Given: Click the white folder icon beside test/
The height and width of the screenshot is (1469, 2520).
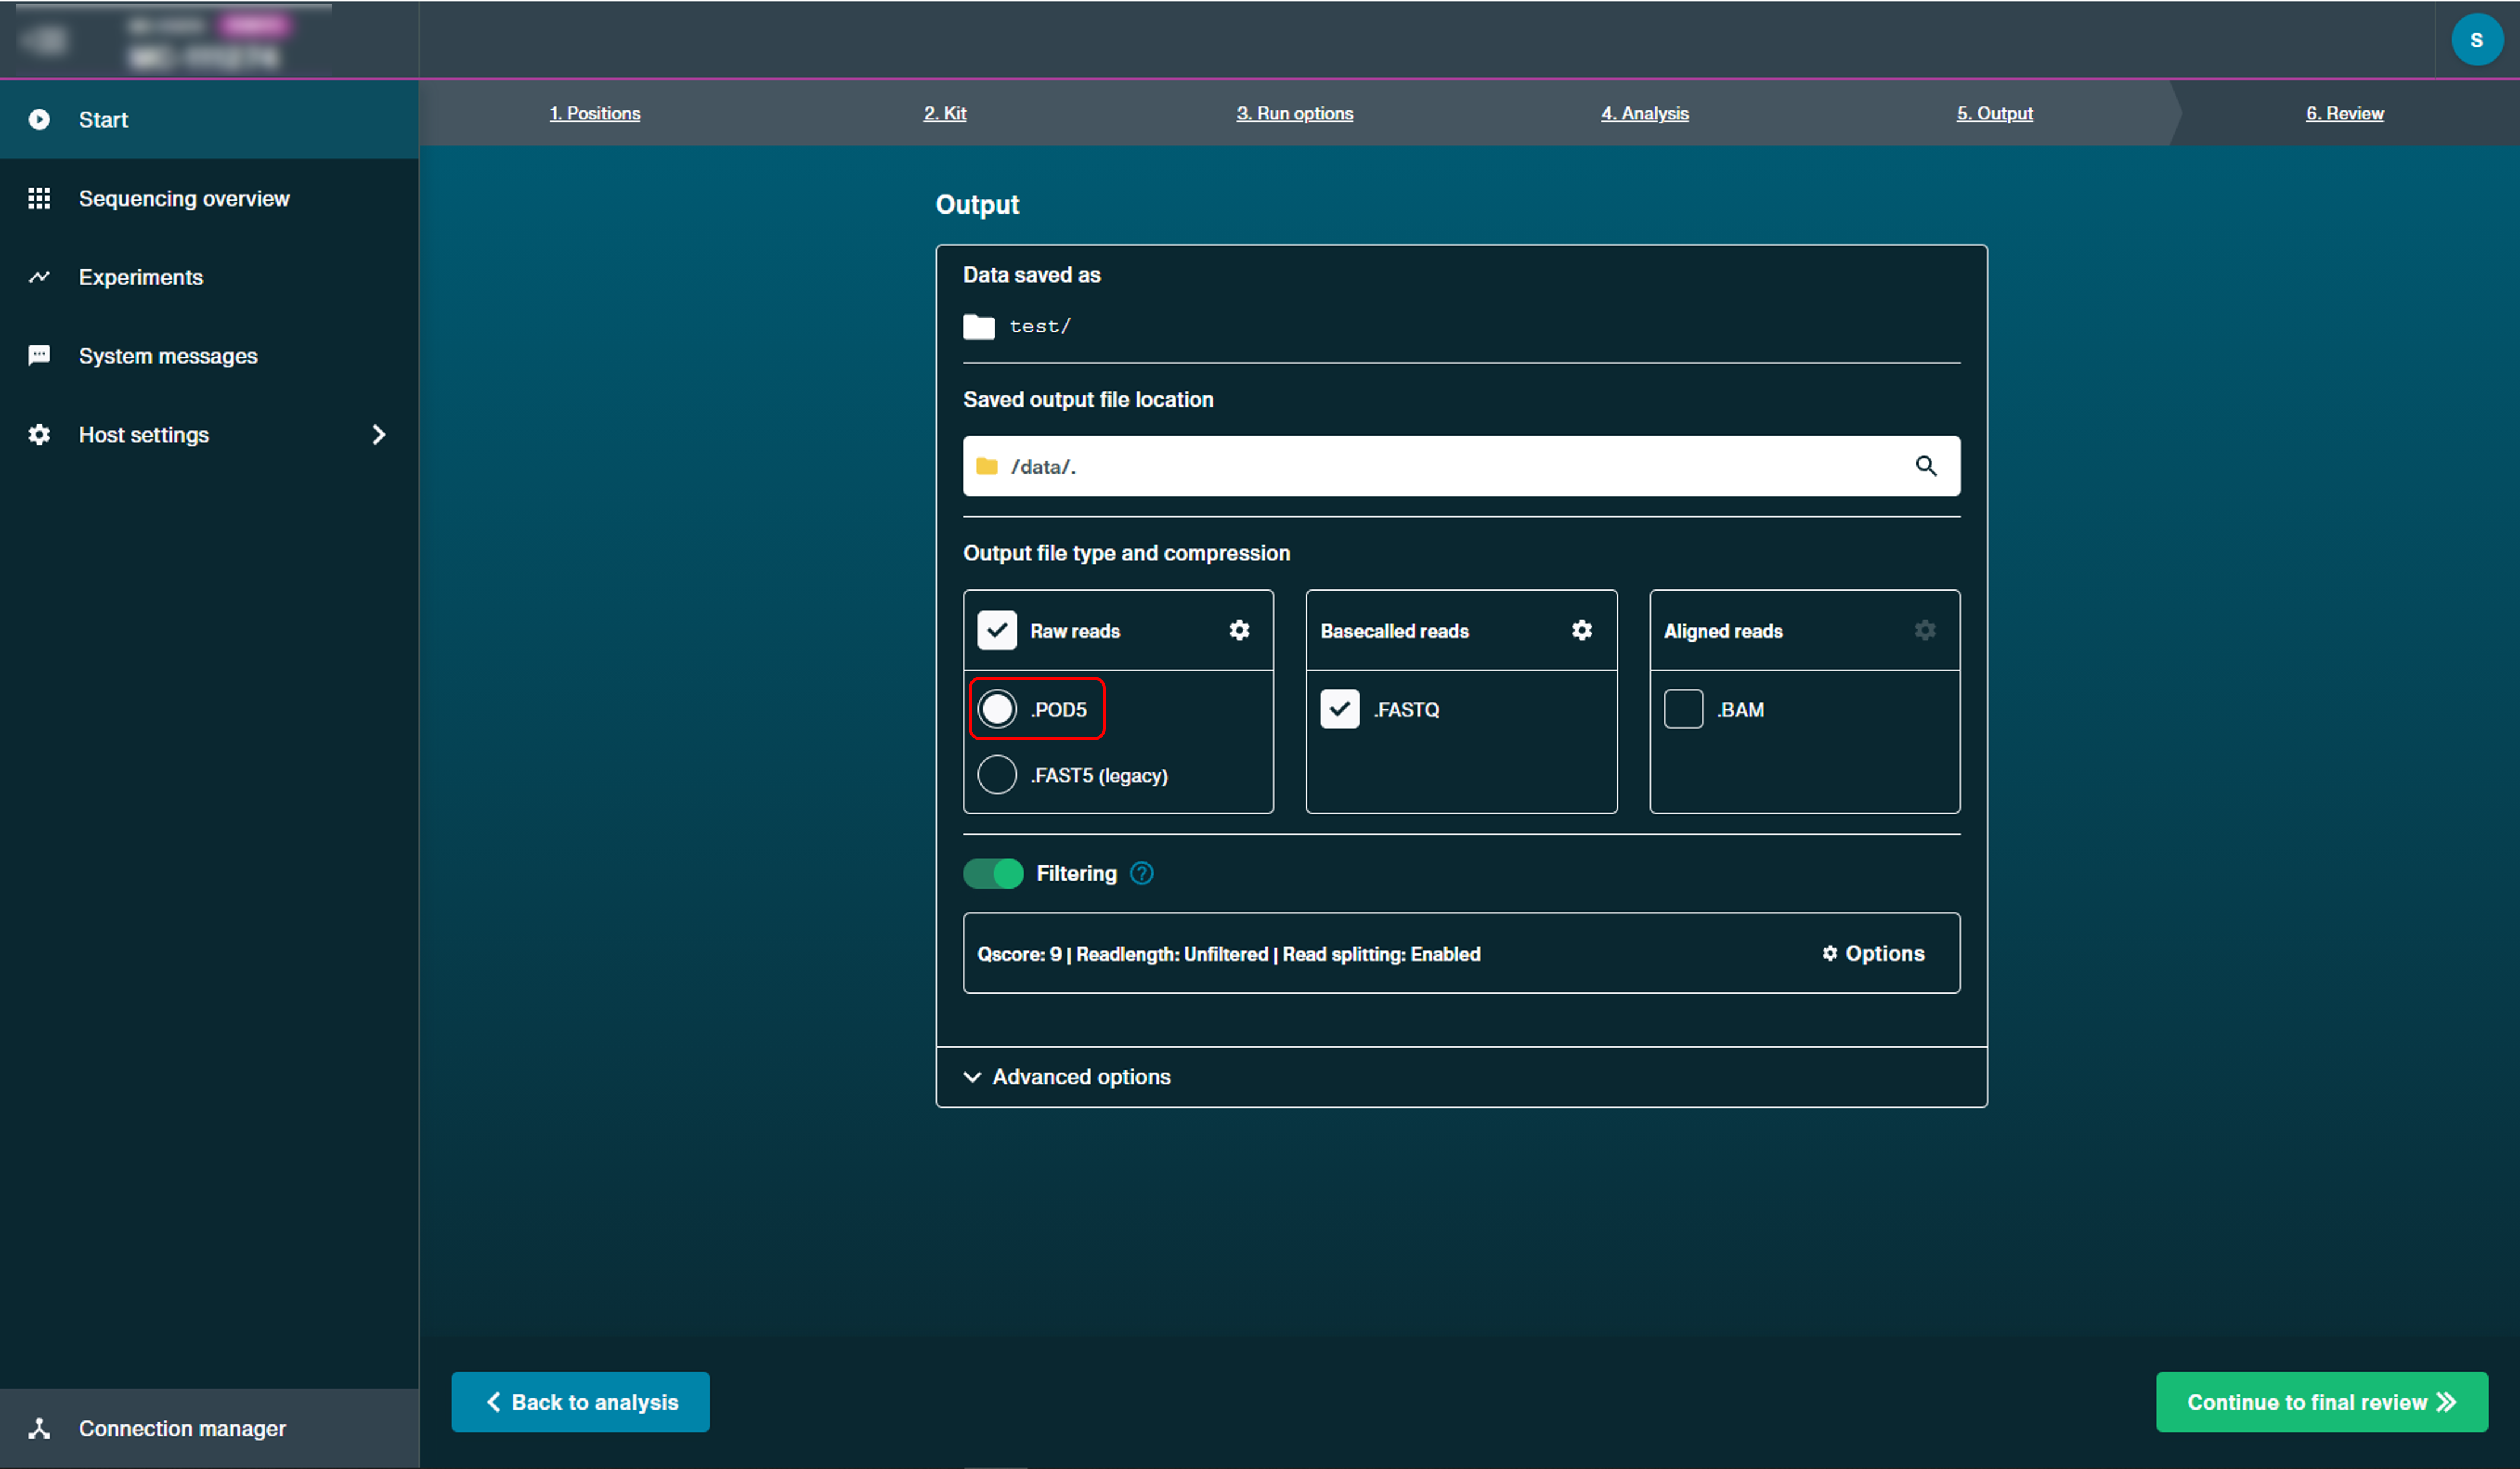Looking at the screenshot, I should 978,326.
